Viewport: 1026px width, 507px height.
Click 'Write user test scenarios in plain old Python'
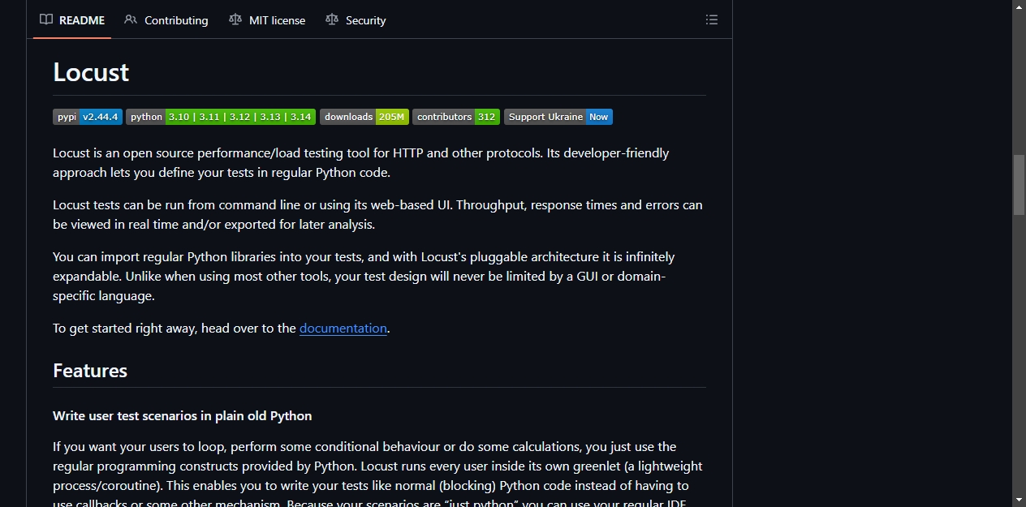pyautogui.click(x=183, y=415)
